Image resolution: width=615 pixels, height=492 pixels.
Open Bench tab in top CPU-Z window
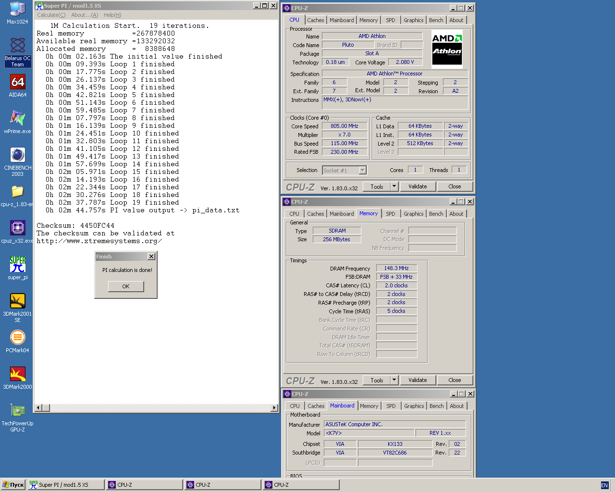click(x=436, y=20)
